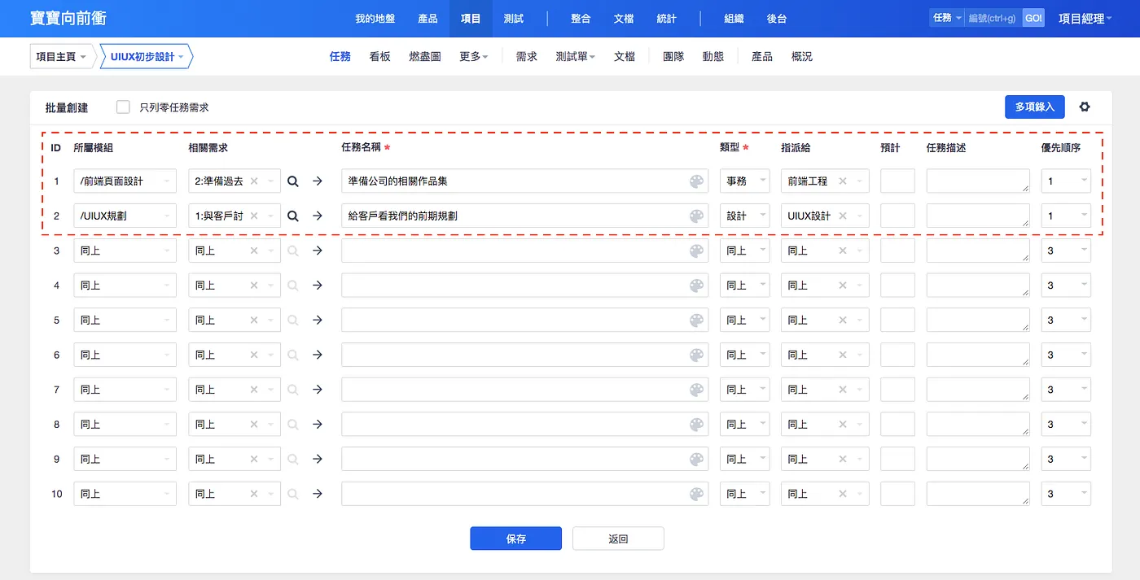
Task: Click the magnifier icon in row 9
Action: tap(293, 459)
